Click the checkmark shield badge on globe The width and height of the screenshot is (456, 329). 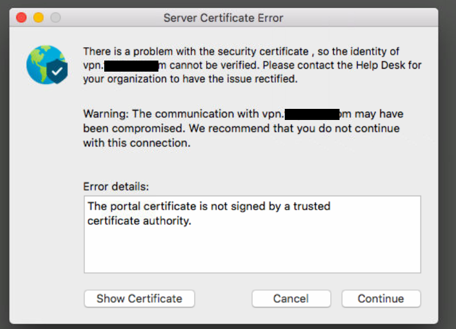click(57, 72)
